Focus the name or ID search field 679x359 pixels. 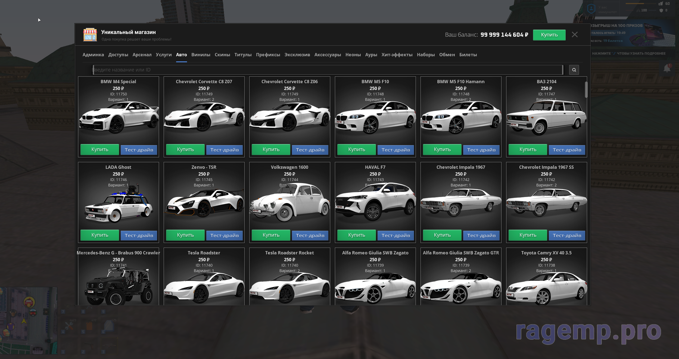328,70
